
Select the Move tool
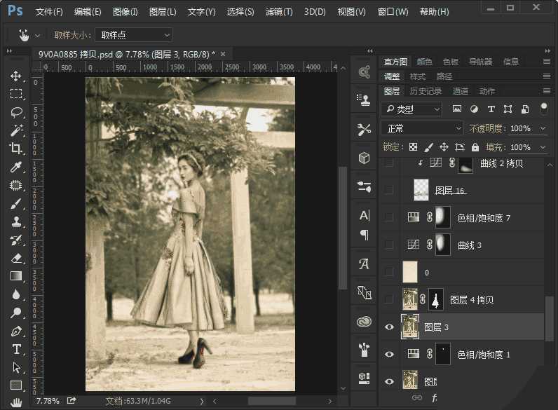(x=15, y=76)
